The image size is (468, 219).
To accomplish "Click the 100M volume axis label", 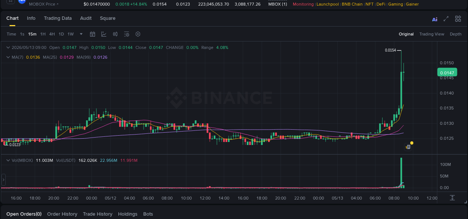I will pyautogui.click(x=445, y=164).
